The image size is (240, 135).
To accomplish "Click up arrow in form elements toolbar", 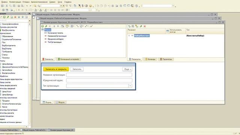I will (54, 26).
